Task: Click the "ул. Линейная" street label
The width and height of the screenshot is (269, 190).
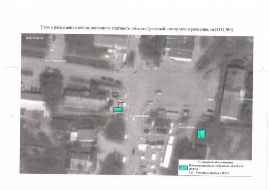Action: click(x=187, y=126)
